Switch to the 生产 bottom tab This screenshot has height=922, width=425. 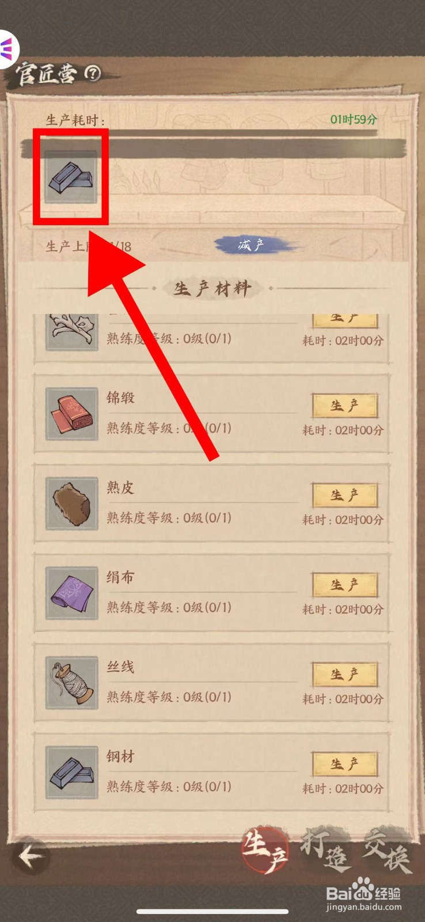(265, 851)
